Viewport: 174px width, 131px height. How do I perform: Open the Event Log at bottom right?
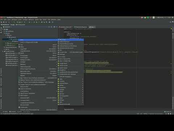[x=168, y=112]
